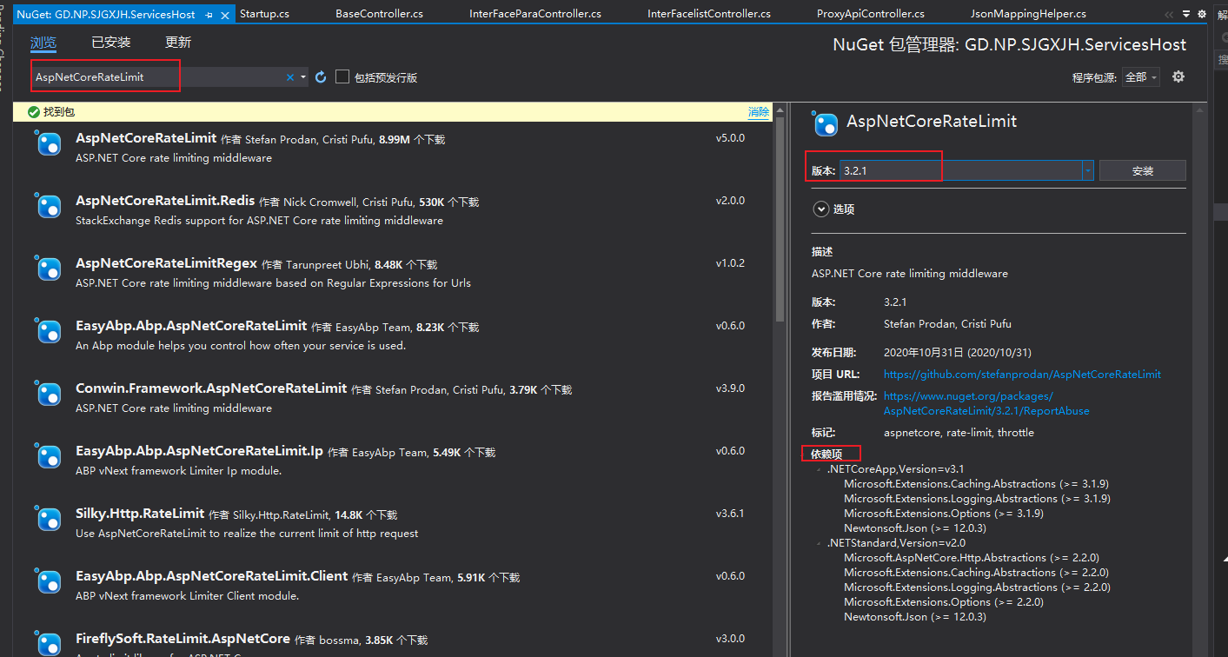Dismiss the found-package notice via 消除

click(x=758, y=112)
